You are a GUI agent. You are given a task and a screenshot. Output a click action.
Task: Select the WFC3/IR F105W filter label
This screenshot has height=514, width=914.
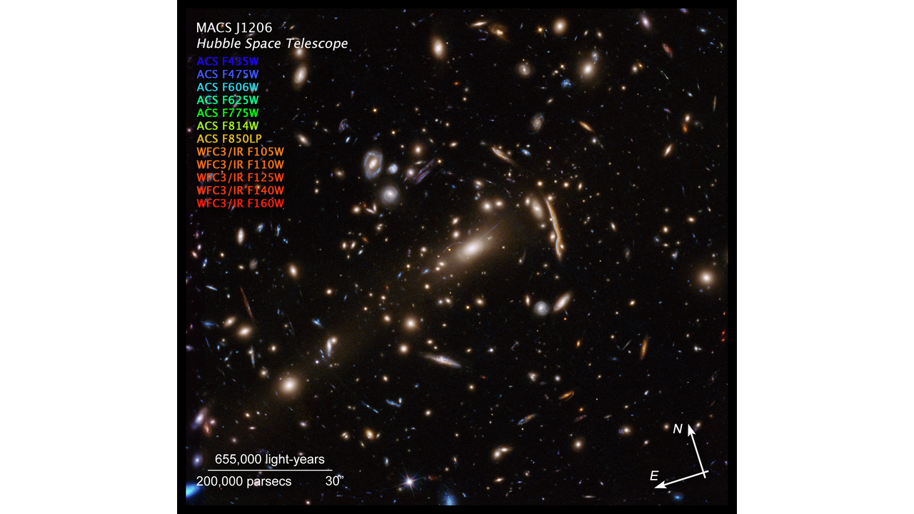pyautogui.click(x=240, y=151)
